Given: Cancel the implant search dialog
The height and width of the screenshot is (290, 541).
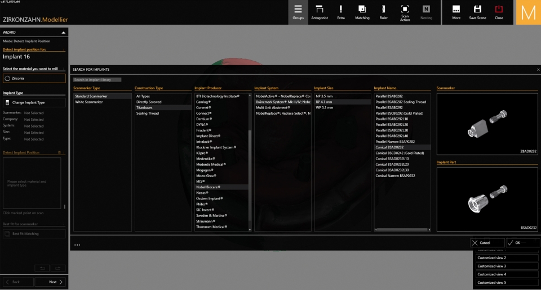Looking at the screenshot, I should pos(487,243).
